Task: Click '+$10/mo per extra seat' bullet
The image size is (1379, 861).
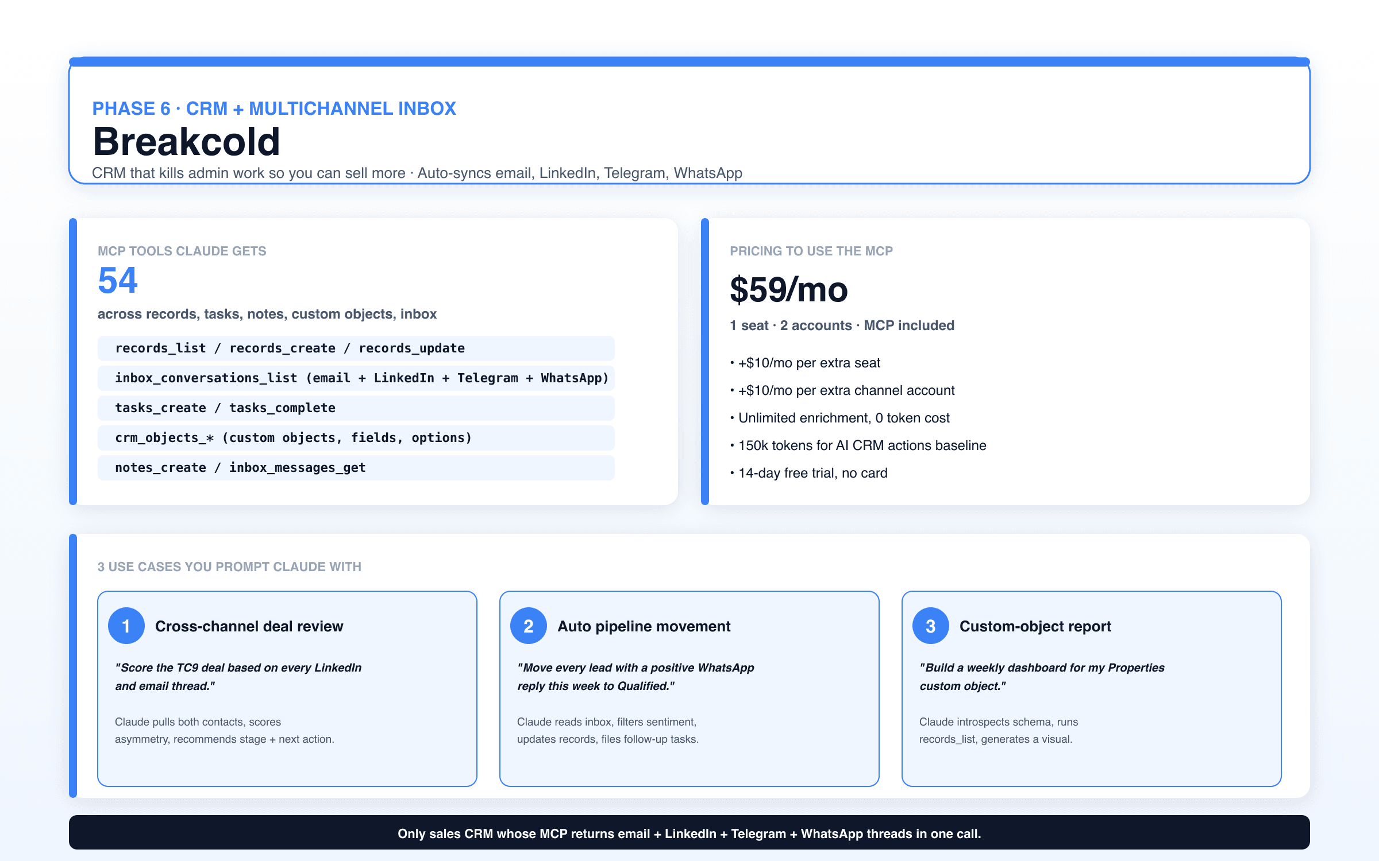Action: 805,363
